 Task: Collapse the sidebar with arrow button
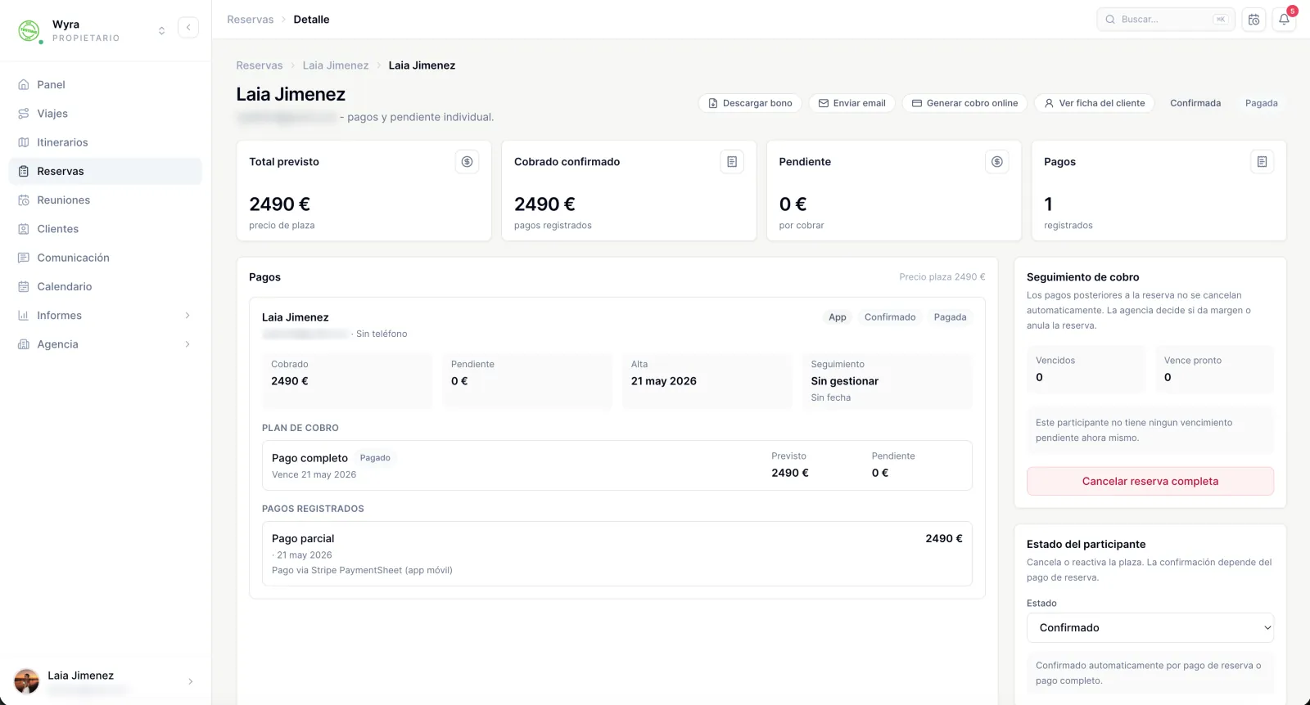(x=188, y=27)
